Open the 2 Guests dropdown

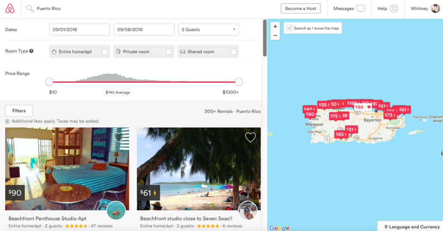[x=209, y=30]
